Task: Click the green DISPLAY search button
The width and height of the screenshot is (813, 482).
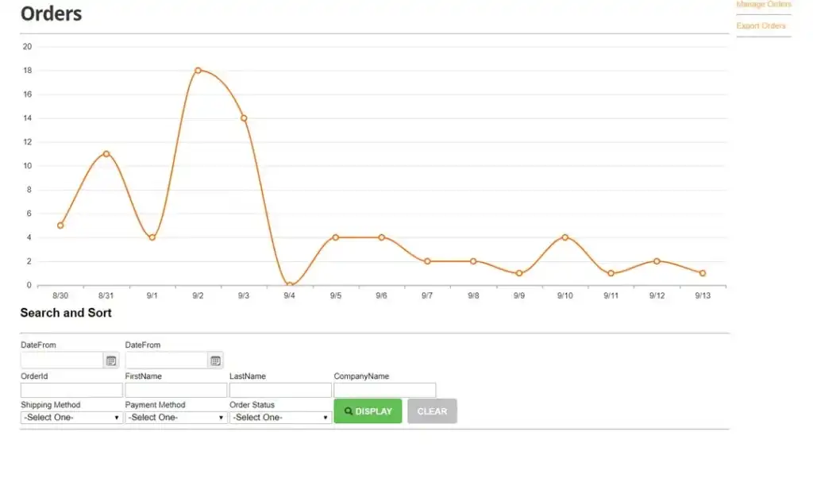Action: tap(368, 411)
